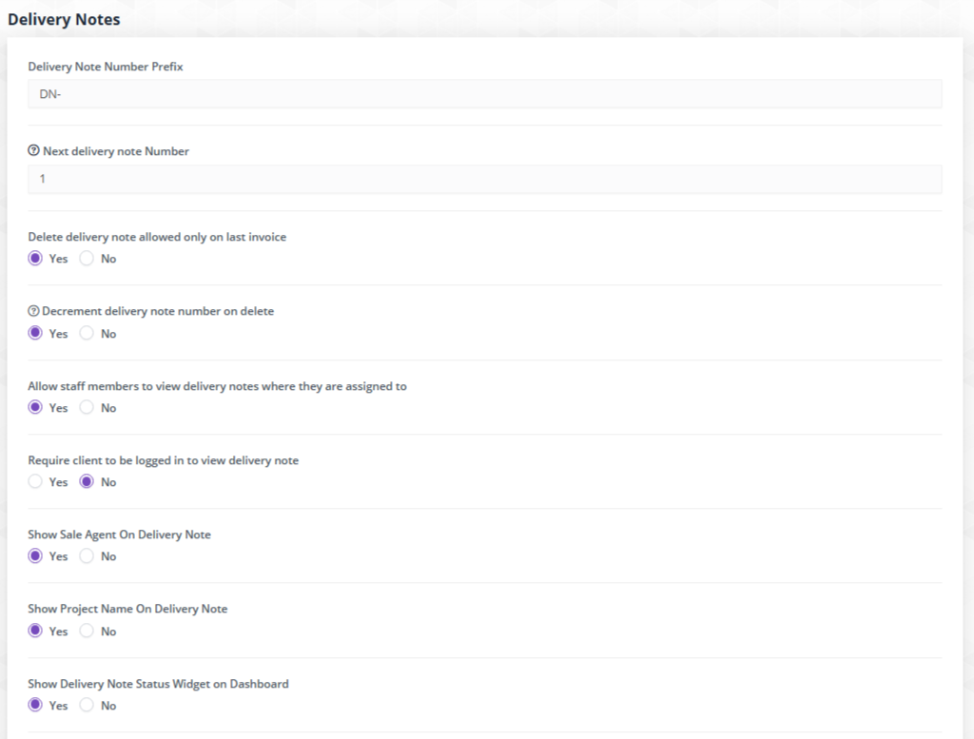Select No for Decrement delivery note number on delete
The image size is (974, 739).
(88, 334)
